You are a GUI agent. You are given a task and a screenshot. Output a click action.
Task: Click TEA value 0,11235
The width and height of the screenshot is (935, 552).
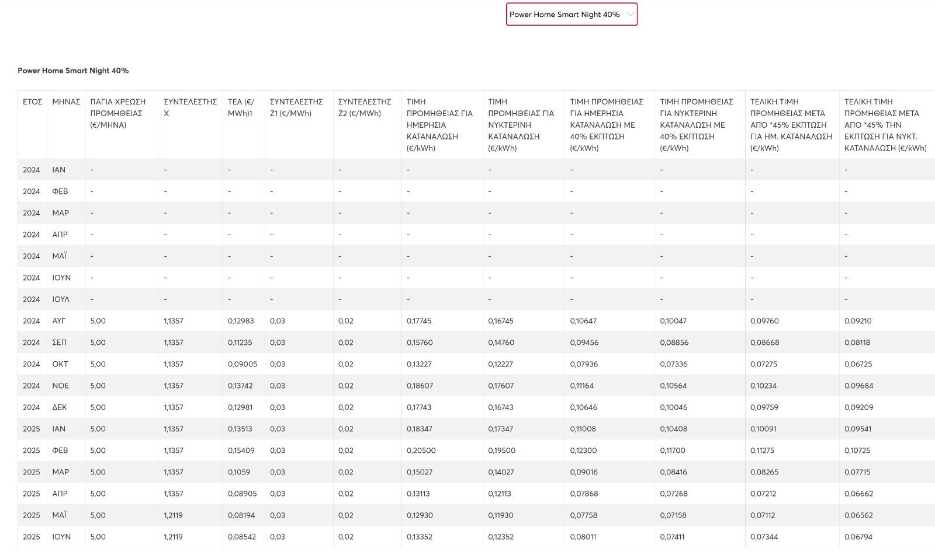pos(240,343)
